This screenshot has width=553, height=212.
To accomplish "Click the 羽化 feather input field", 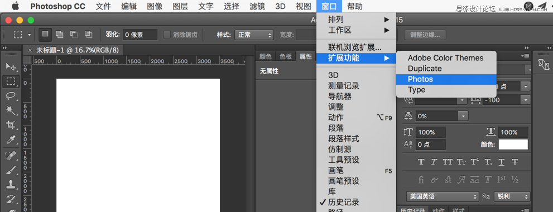I will coord(140,35).
